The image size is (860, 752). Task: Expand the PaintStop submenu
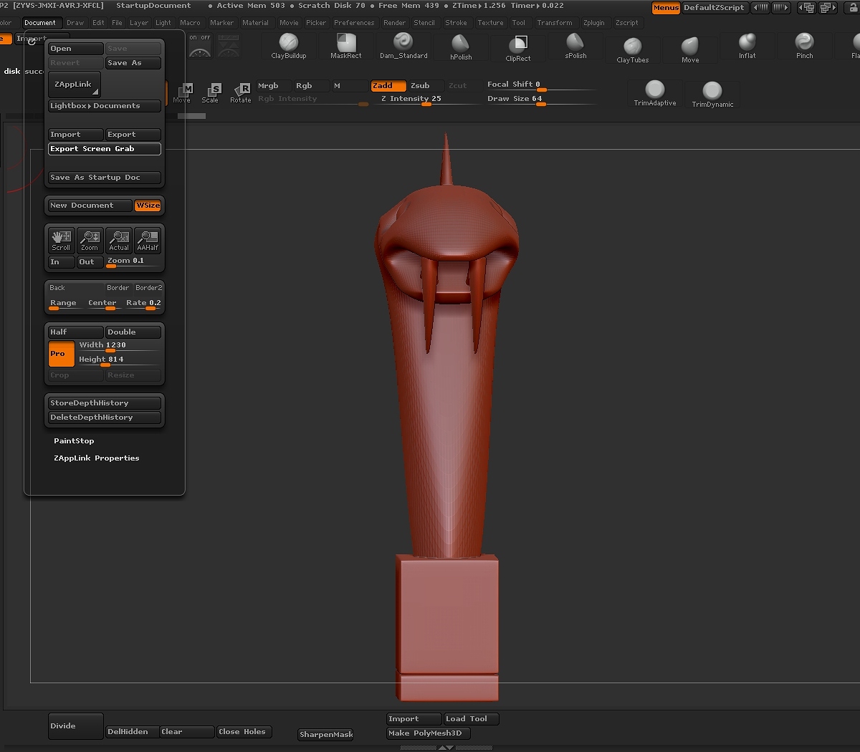point(74,441)
